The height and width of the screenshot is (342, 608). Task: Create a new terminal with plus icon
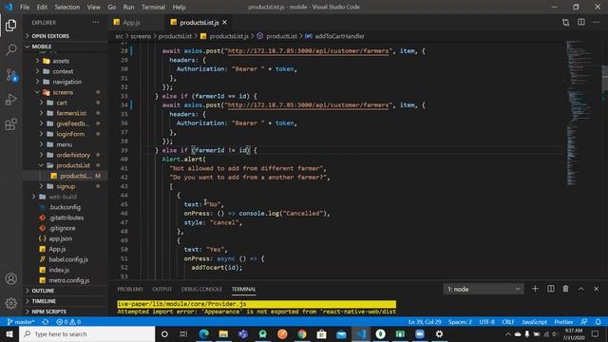(x=535, y=289)
